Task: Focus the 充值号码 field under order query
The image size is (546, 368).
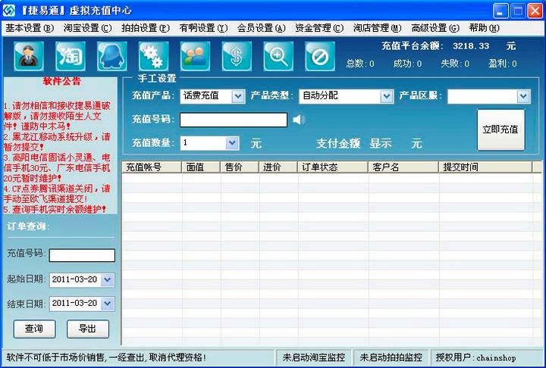Action: 82,255
